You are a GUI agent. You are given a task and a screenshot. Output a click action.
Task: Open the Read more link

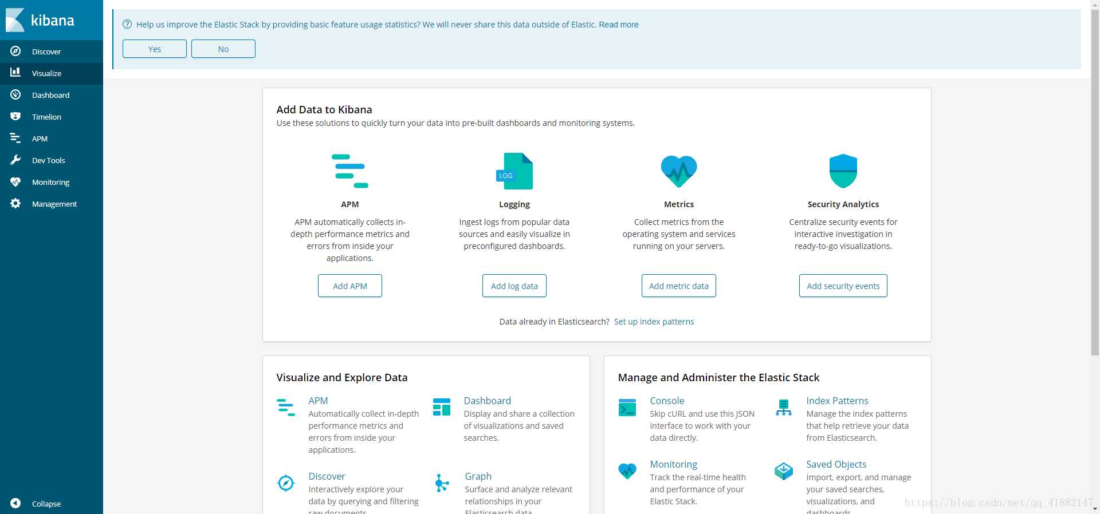coord(619,25)
